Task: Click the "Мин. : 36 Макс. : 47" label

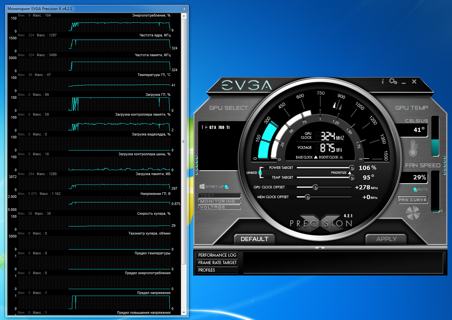Action: [34, 75]
